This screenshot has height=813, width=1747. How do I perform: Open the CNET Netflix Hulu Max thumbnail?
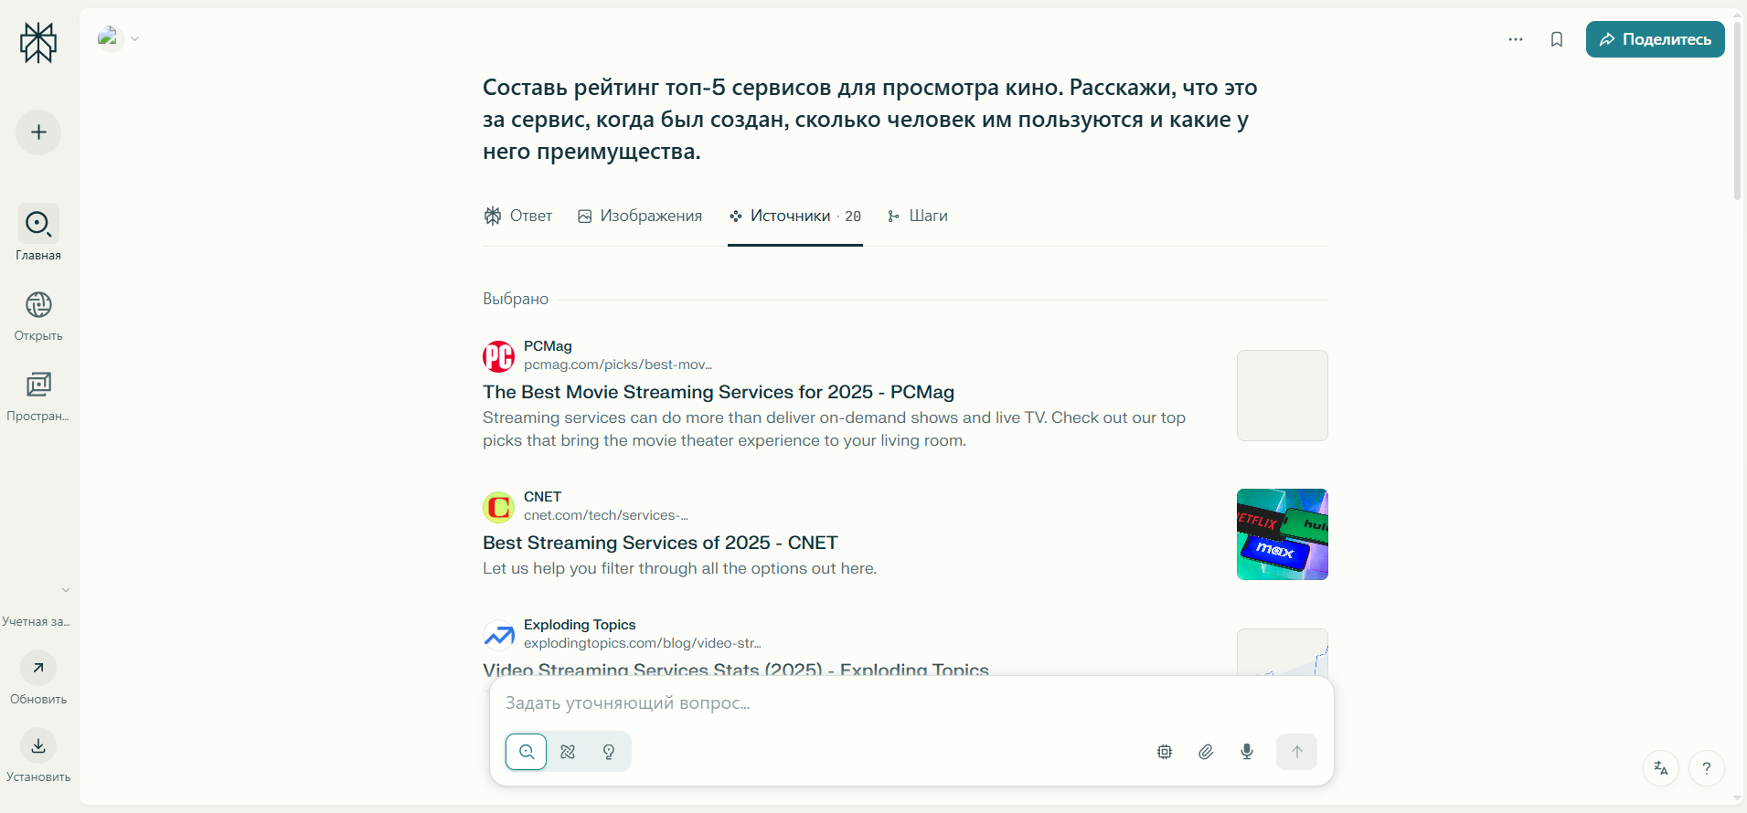coord(1283,534)
